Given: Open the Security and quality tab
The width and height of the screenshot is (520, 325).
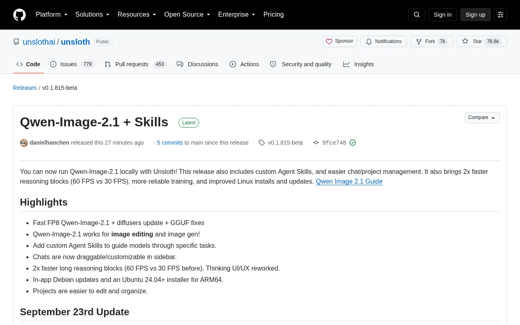Looking at the screenshot, I should (x=301, y=64).
